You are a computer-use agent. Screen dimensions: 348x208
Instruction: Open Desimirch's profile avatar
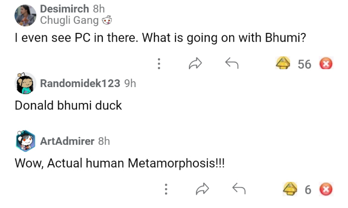[25, 15]
